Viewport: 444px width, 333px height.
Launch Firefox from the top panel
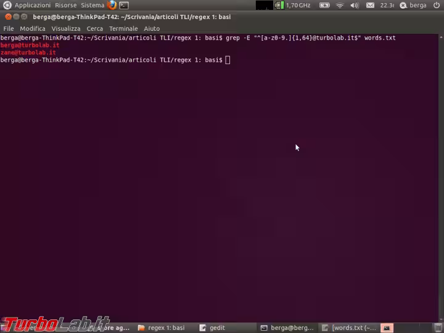(x=112, y=5)
